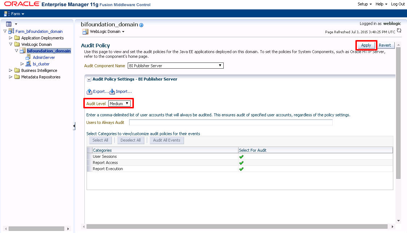Open the Audit Level dropdown
Screen dimensions: 407x233
[x=119, y=104]
